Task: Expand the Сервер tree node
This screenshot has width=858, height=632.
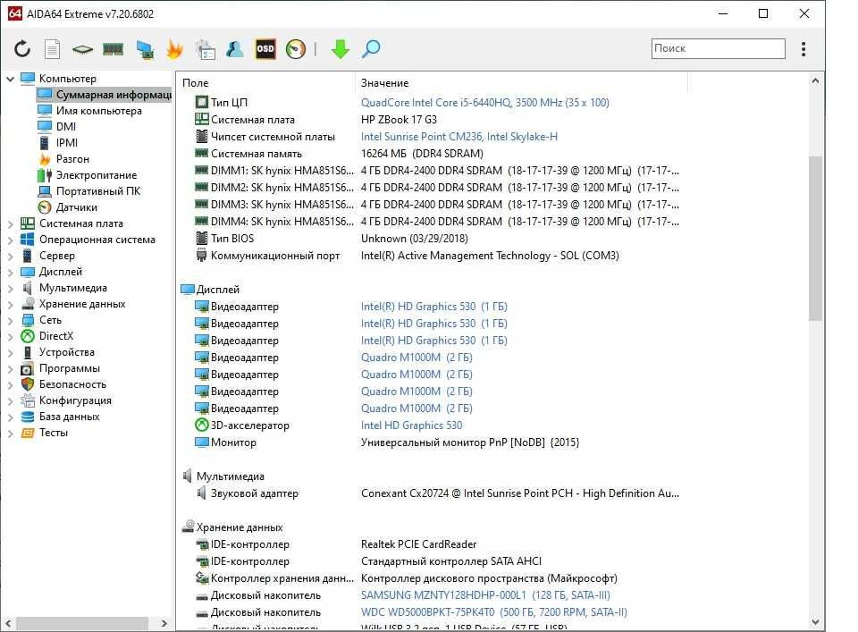Action: pyautogui.click(x=11, y=256)
